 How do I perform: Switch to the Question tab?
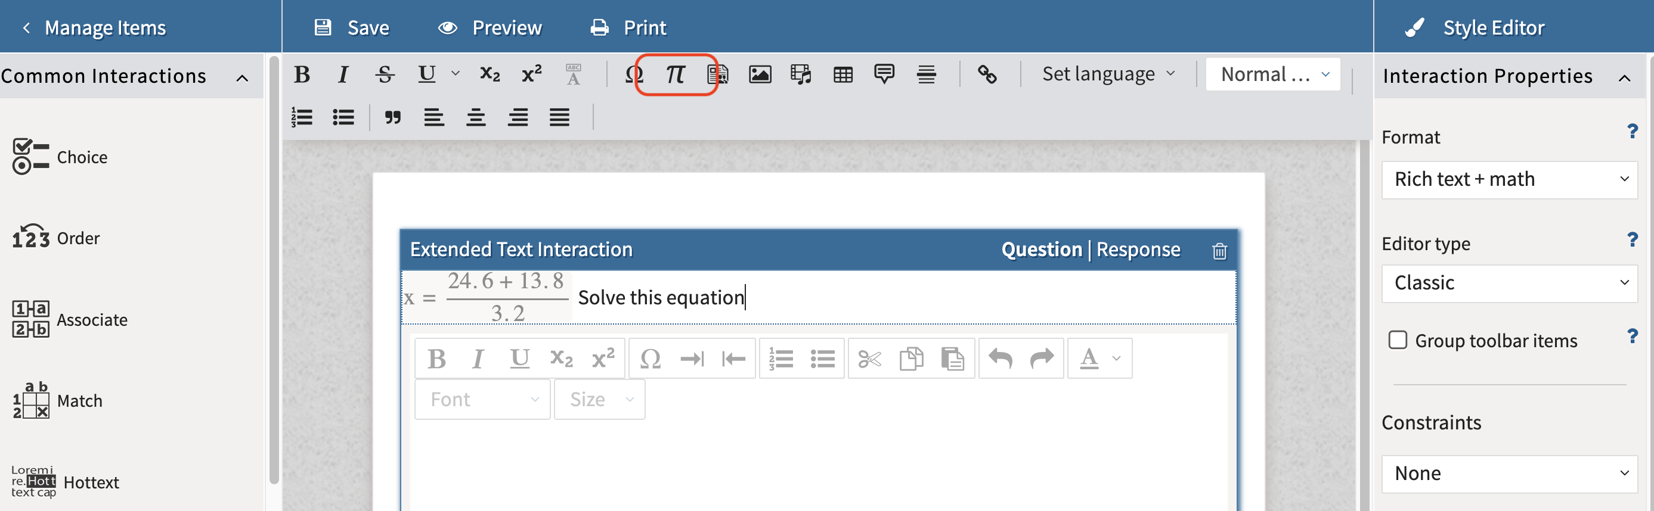[1042, 250]
